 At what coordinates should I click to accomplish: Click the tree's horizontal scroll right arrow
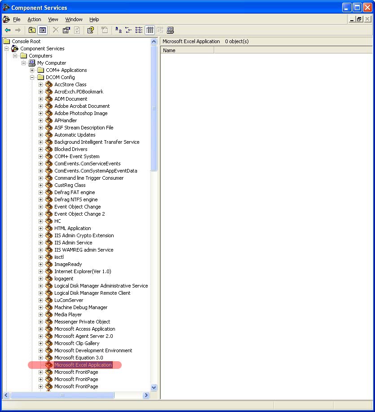click(x=146, y=395)
